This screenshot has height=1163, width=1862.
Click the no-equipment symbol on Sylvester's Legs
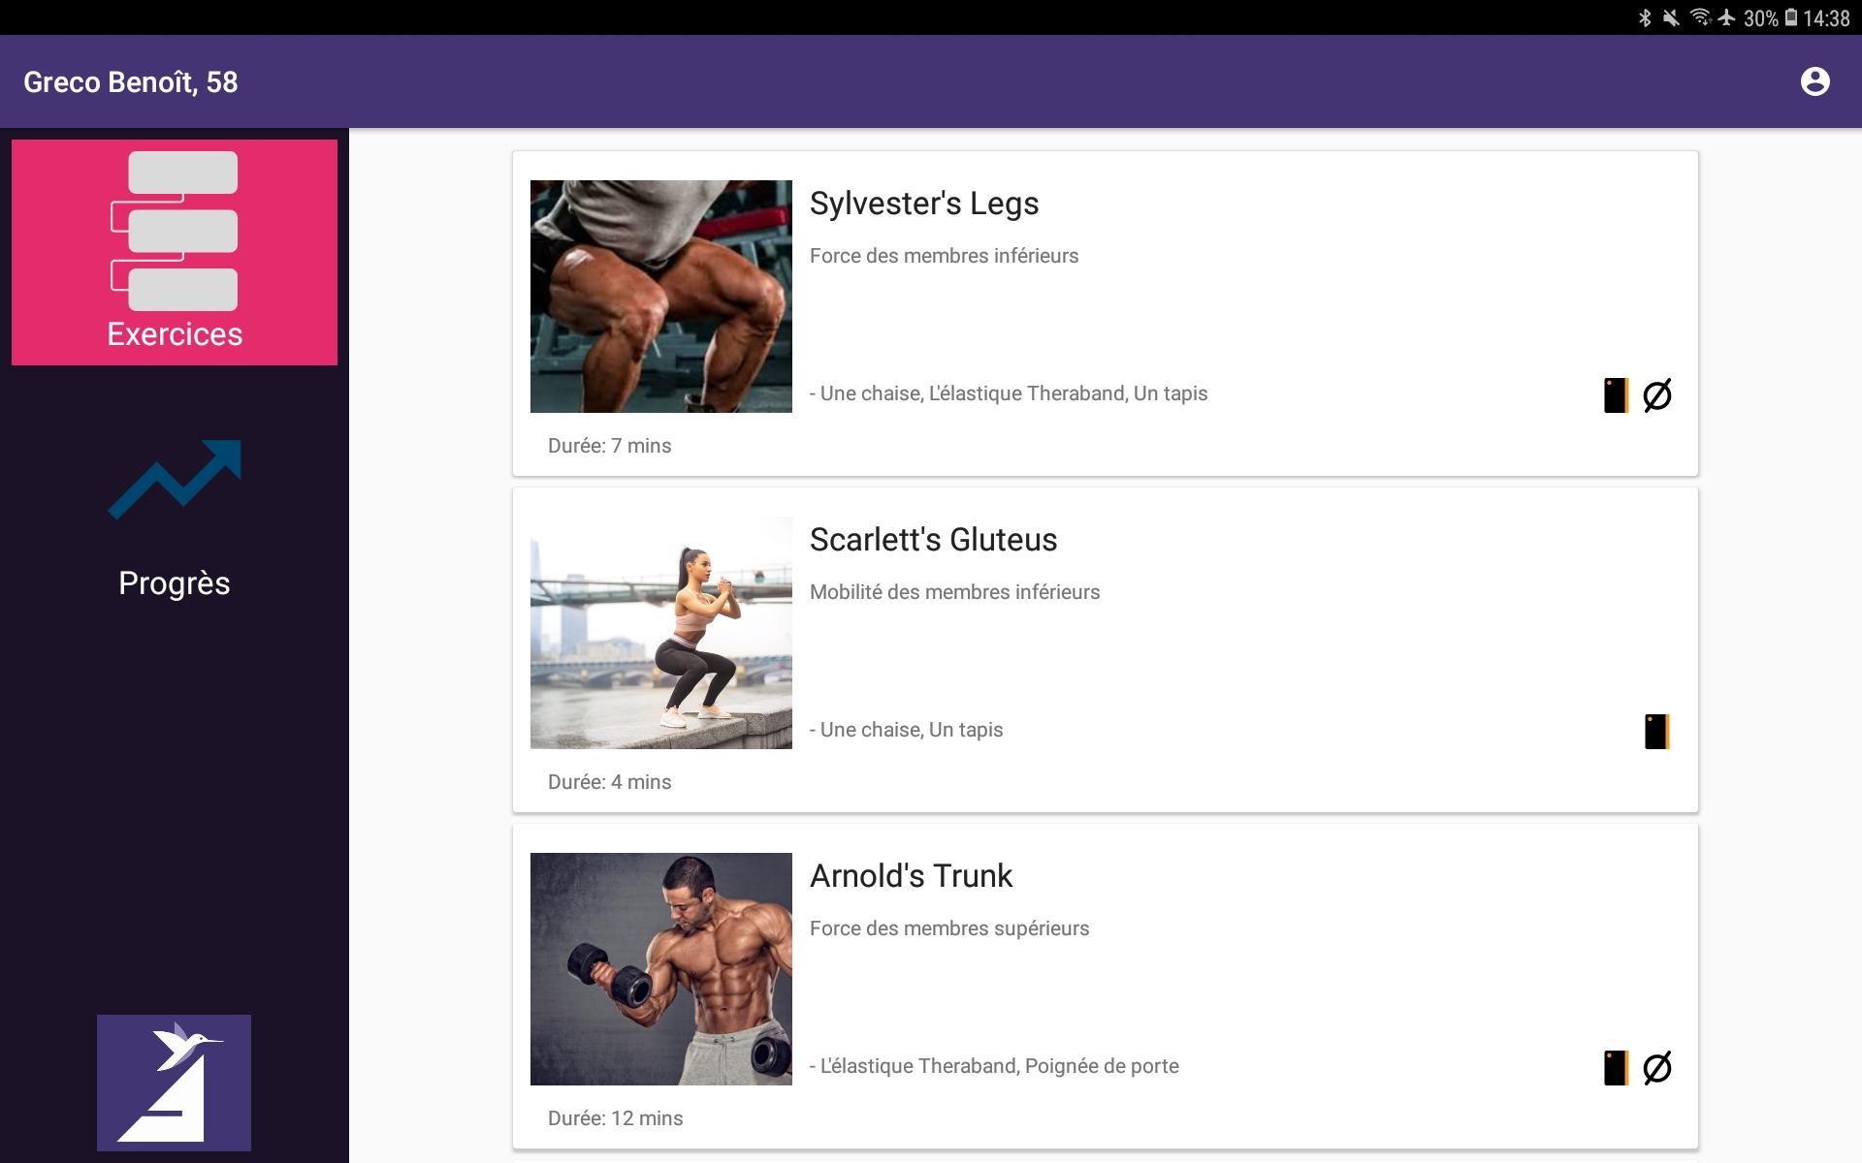[x=1657, y=395]
